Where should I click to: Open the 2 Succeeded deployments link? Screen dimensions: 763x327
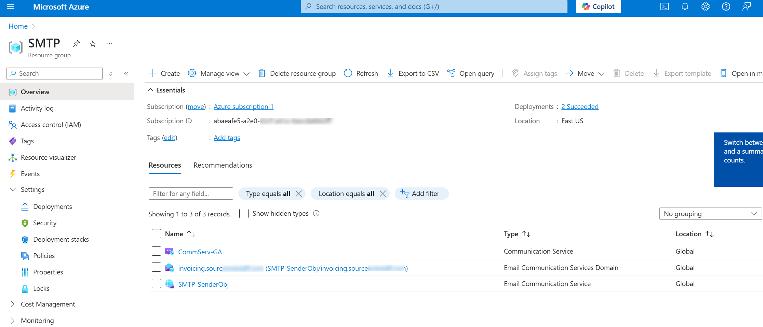[x=580, y=106]
